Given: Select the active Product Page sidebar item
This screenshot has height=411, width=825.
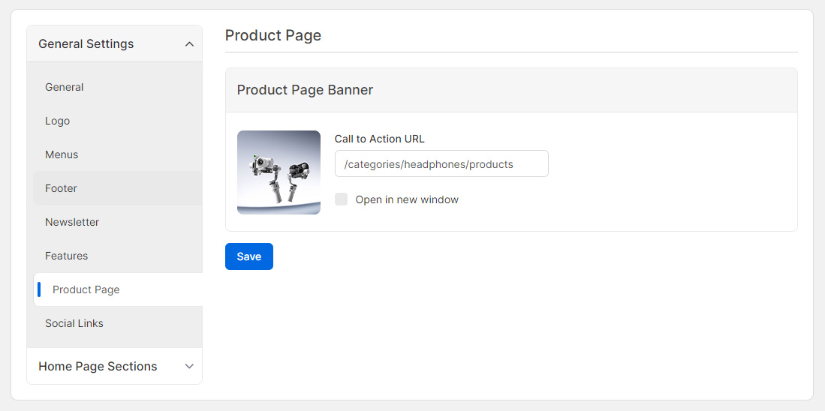Looking at the screenshot, I should [86, 289].
